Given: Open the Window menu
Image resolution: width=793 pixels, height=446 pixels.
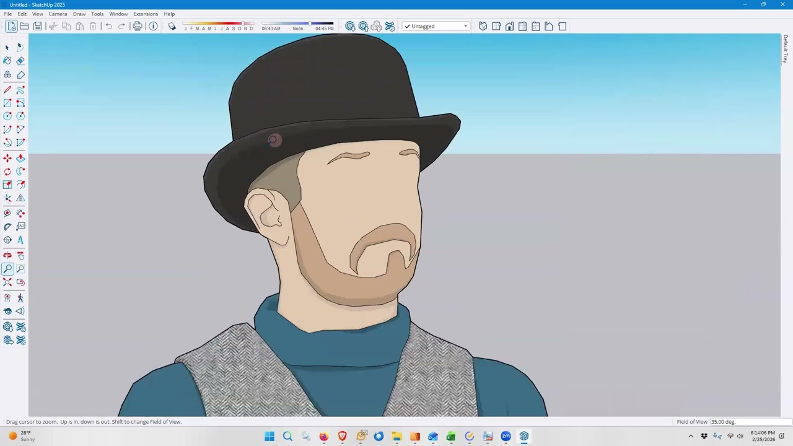Looking at the screenshot, I should 118,14.
